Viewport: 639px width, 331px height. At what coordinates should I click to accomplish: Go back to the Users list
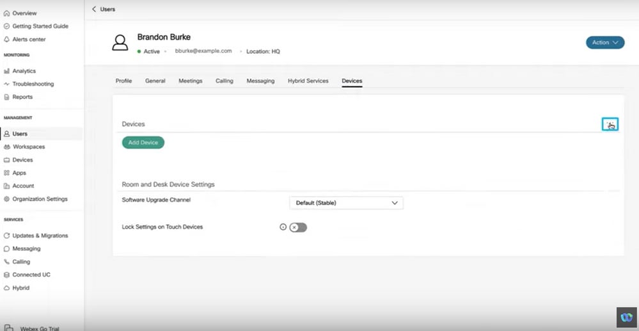pyautogui.click(x=104, y=9)
